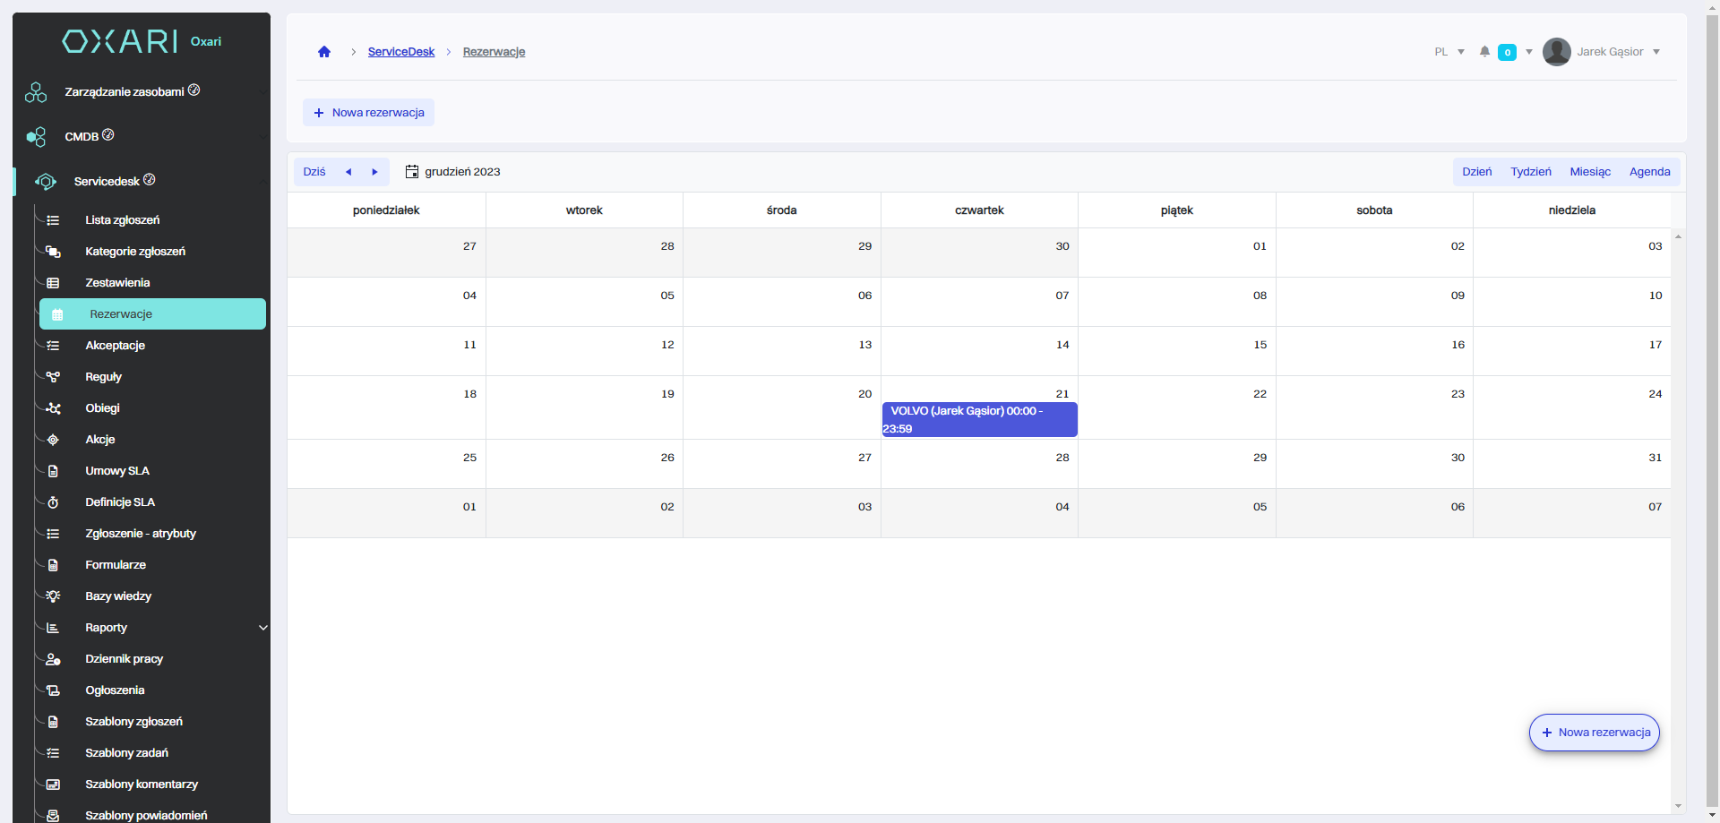Click the home icon in breadcrumb
Viewport: 1720px width, 823px height.
[324, 52]
